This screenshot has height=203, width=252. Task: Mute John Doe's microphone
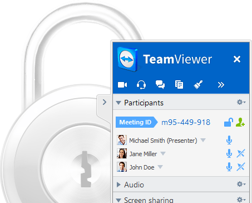click(229, 167)
